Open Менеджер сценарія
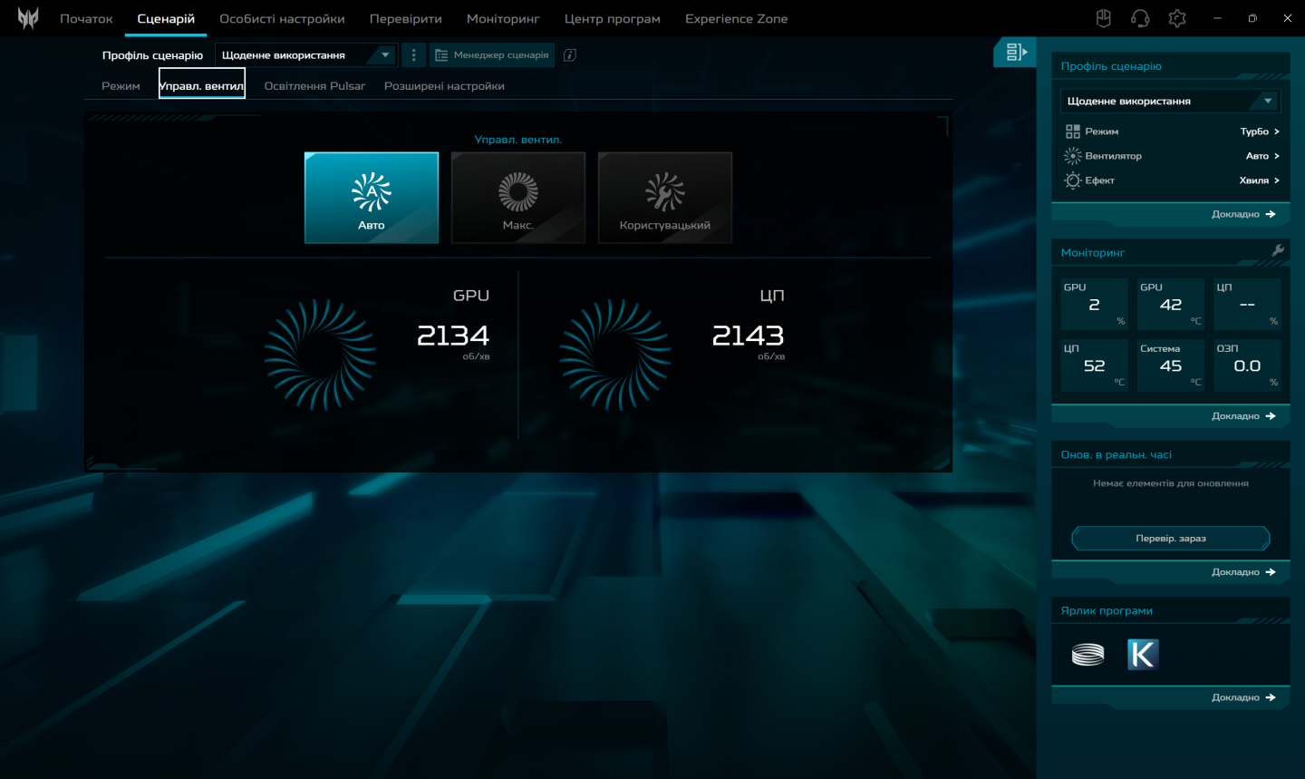Viewport: 1305px width, 779px height. point(492,55)
